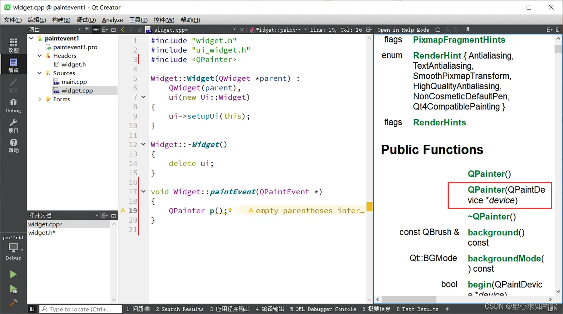Screen dimensions: 563x314
Task: Open the 打开文档 panel dropdown
Action: 97,215
